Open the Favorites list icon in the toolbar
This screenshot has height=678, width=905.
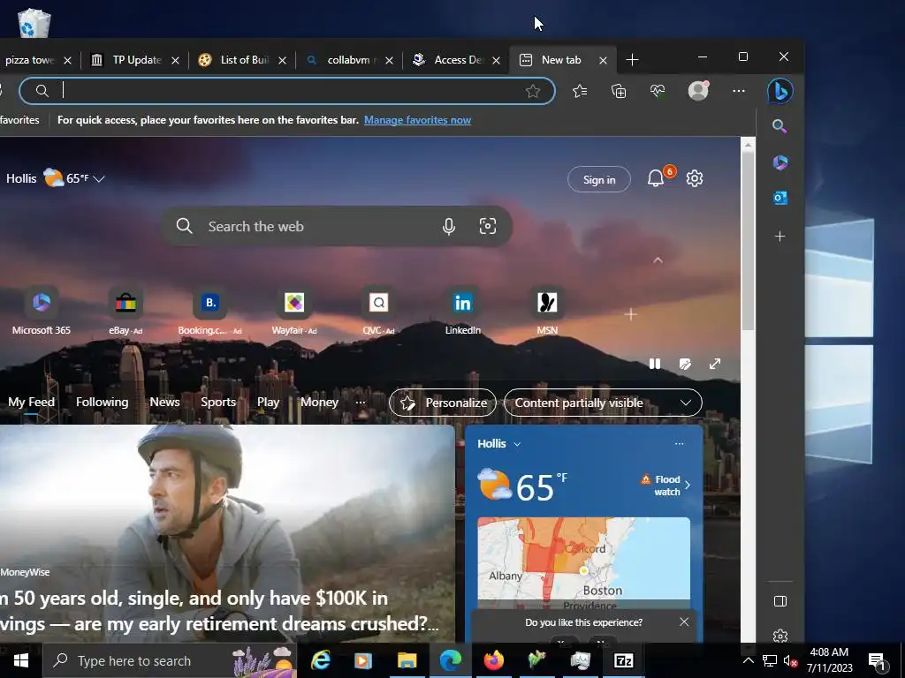[x=580, y=91]
